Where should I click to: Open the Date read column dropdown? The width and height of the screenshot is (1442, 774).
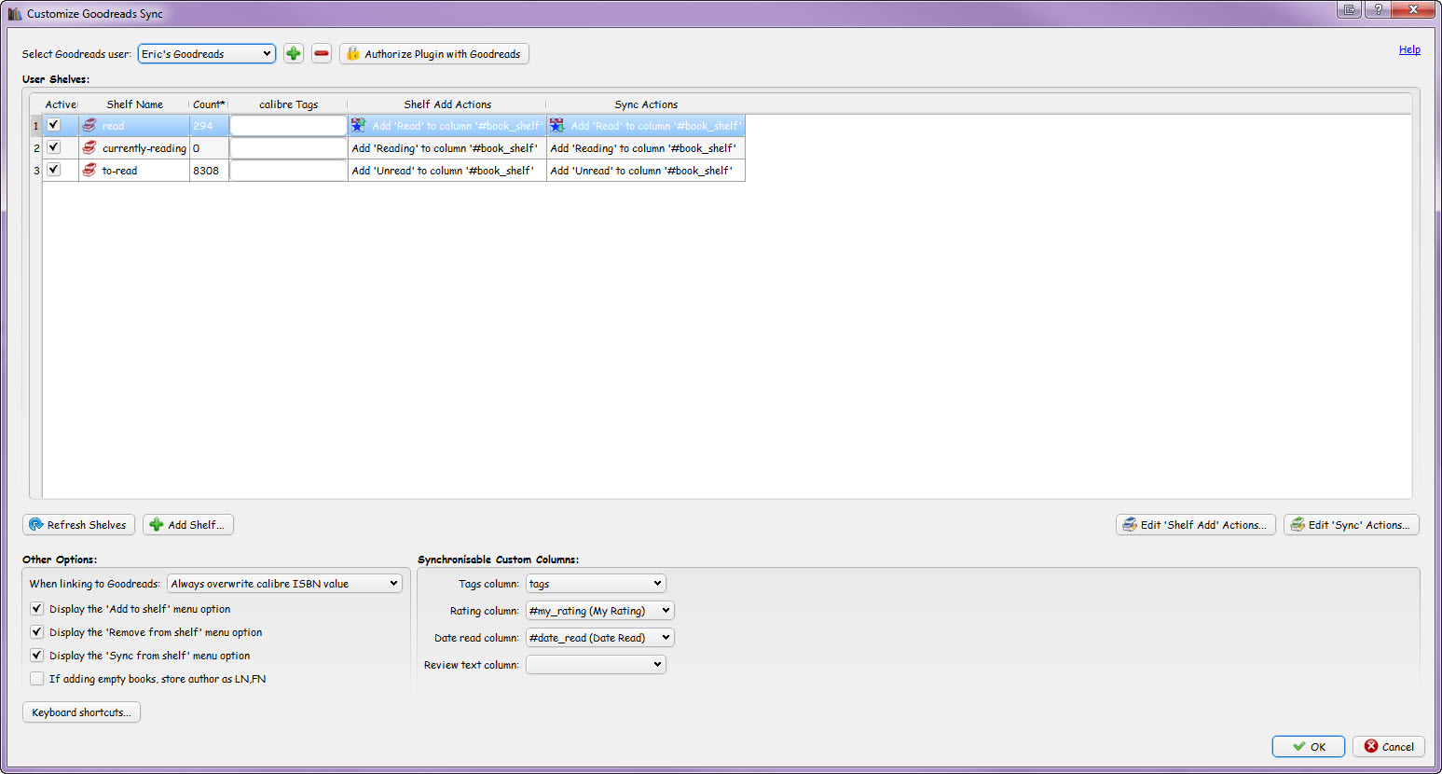[x=599, y=638]
